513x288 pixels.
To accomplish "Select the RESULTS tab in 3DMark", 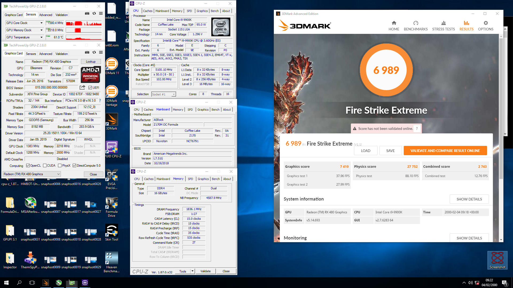I will (x=467, y=25).
